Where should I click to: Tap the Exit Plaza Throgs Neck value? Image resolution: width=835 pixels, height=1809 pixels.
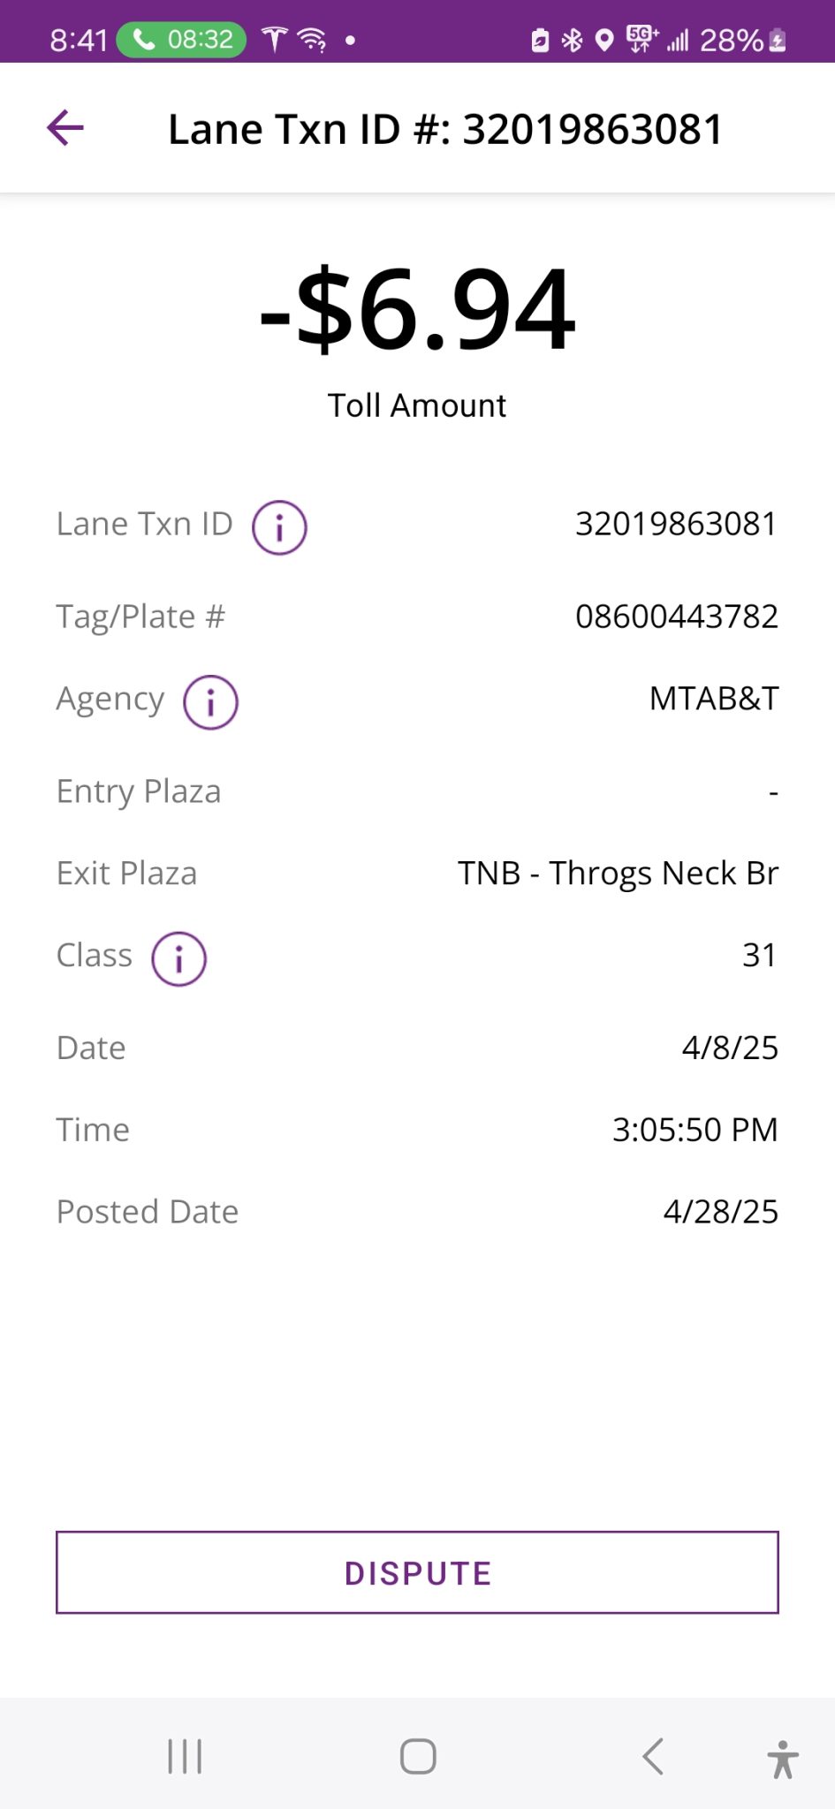[x=618, y=873]
